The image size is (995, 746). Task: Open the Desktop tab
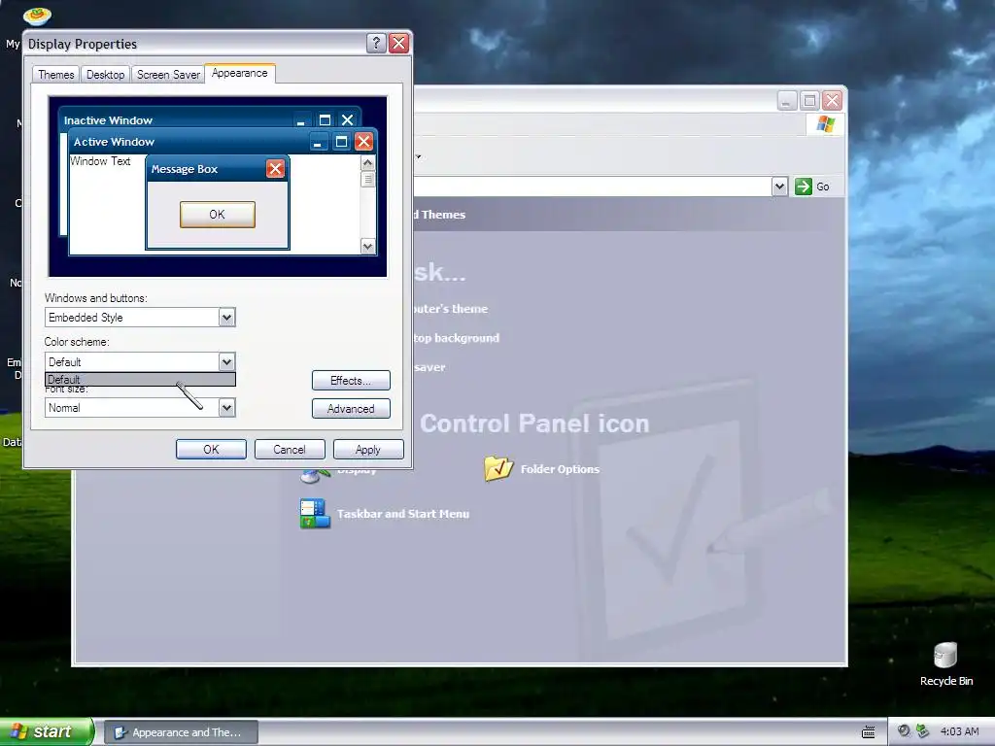point(105,74)
